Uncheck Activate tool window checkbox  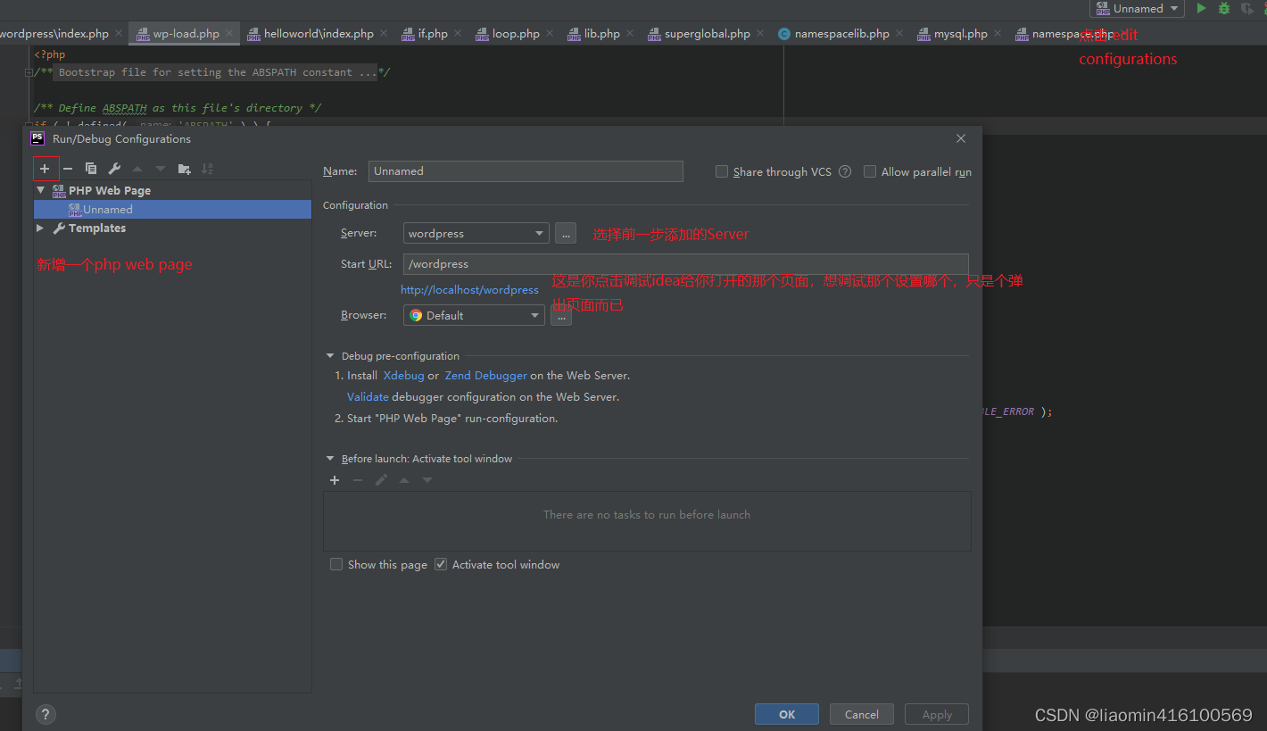pyautogui.click(x=441, y=564)
